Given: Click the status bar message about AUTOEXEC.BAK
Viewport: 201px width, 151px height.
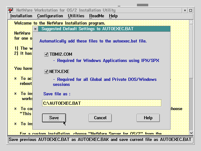Looking at the screenshot, I should click(100, 140).
